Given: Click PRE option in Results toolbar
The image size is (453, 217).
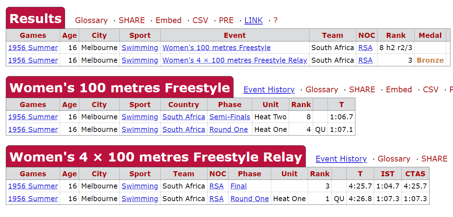Looking at the screenshot, I should [x=226, y=21].
